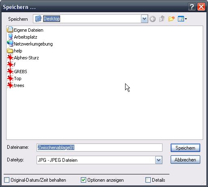Select the GREBS image file

(x=17, y=72)
